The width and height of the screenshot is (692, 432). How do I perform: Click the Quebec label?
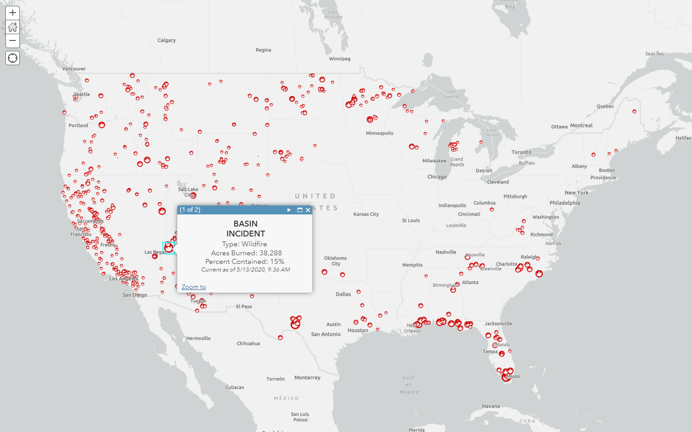click(605, 107)
